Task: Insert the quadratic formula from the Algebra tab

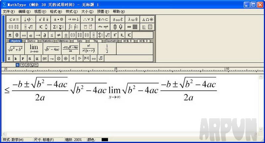Action: [x=70, y=49]
